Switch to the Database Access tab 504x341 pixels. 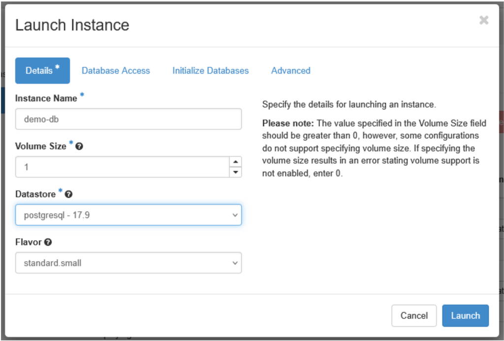tap(116, 70)
